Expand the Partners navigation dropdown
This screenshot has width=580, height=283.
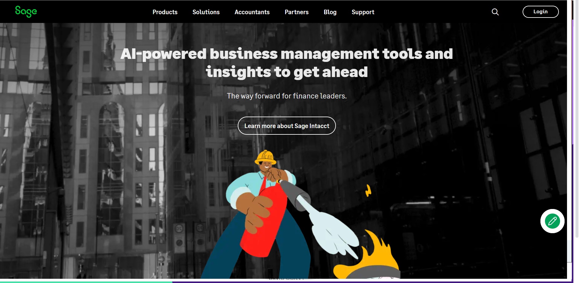[296, 12]
